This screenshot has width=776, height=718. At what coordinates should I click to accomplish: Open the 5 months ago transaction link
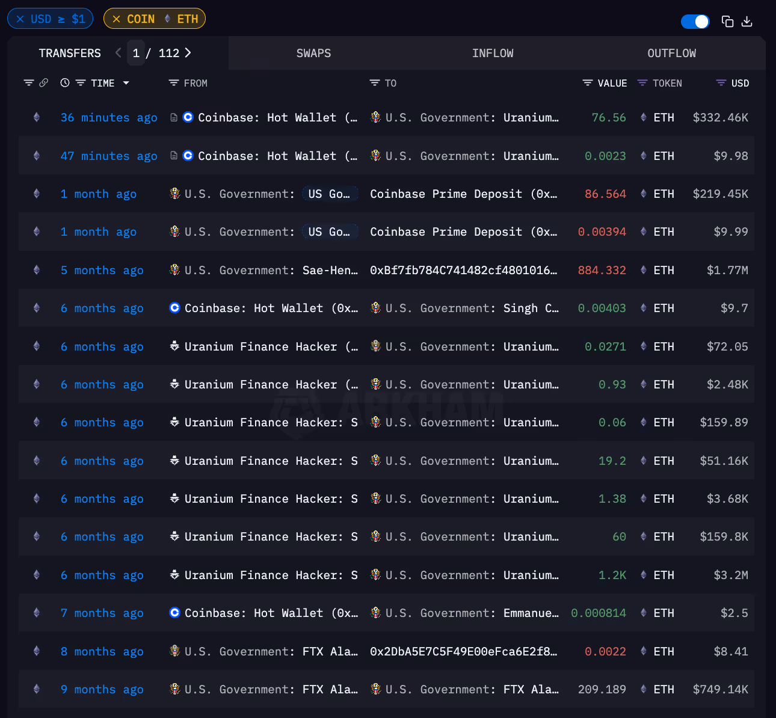[102, 271]
